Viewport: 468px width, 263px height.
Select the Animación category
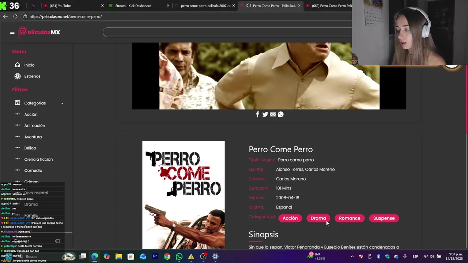point(35,126)
